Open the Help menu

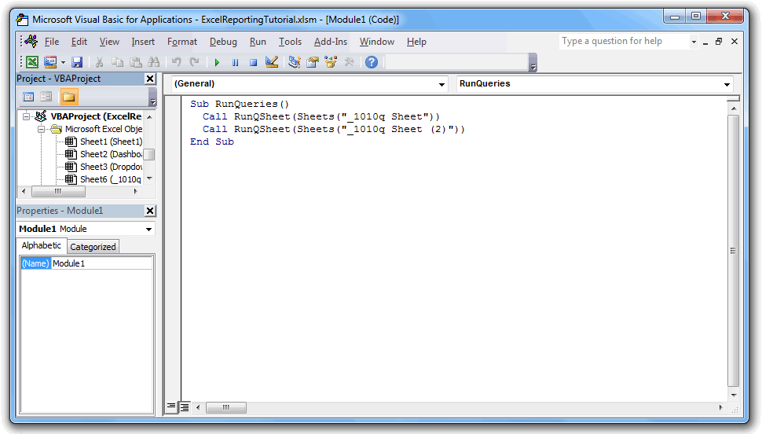click(x=416, y=42)
